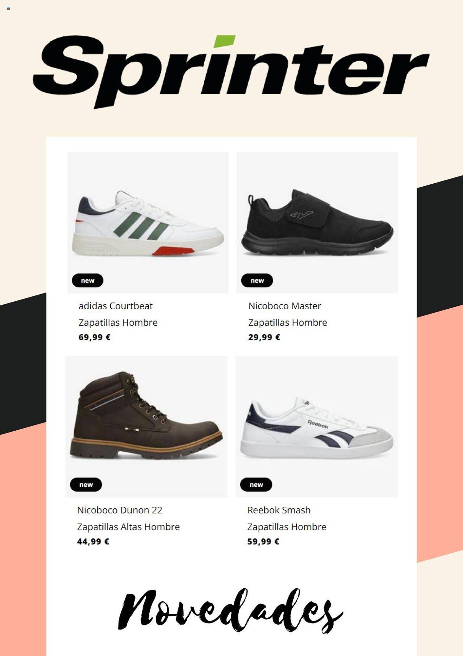Click the new badge on Reebok Smash
Screen dimensions: 463x656
coord(256,484)
